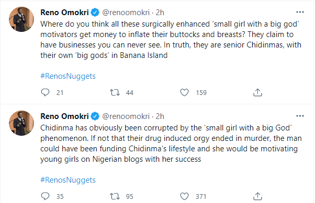Viewport: 315px width, 203px height.
Task: Open #RenosNuggets hashtag in second tweet
Action: pos(68,180)
